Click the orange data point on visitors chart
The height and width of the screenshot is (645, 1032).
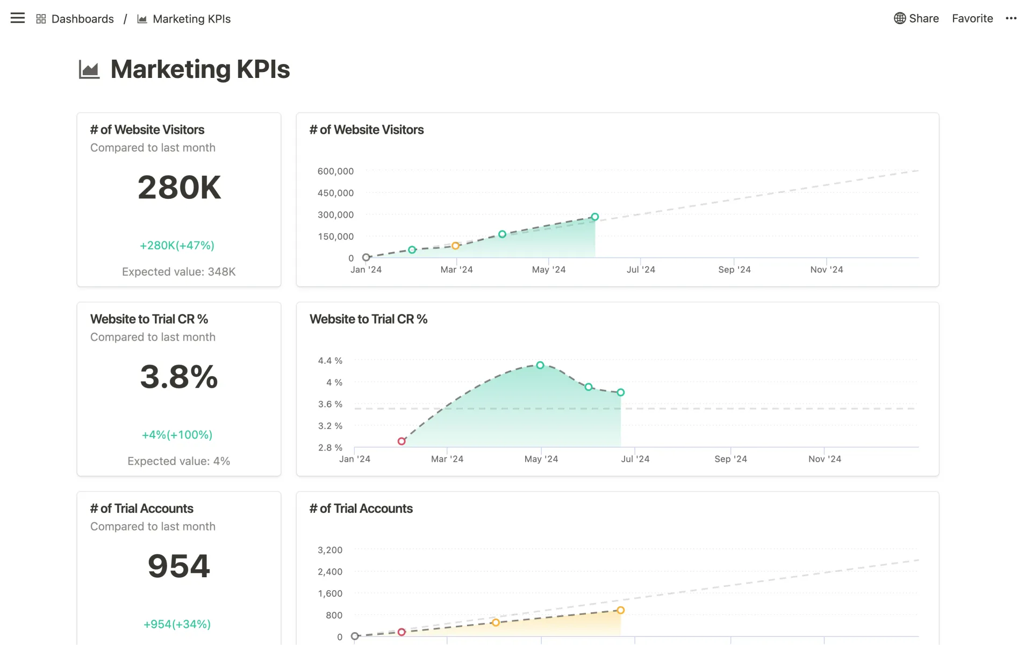point(455,246)
